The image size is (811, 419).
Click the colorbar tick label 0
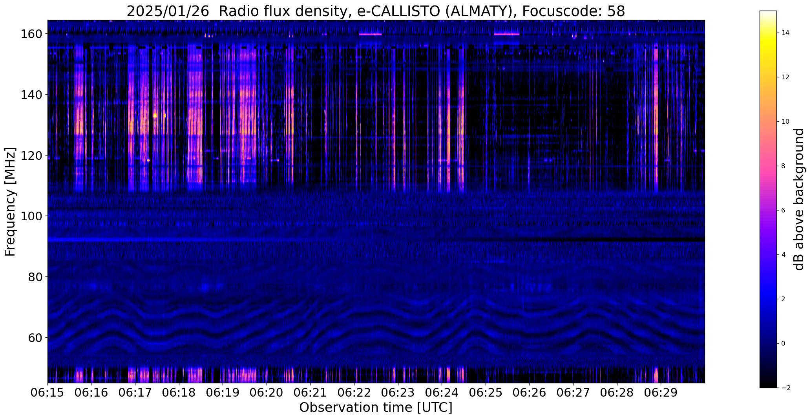click(784, 344)
